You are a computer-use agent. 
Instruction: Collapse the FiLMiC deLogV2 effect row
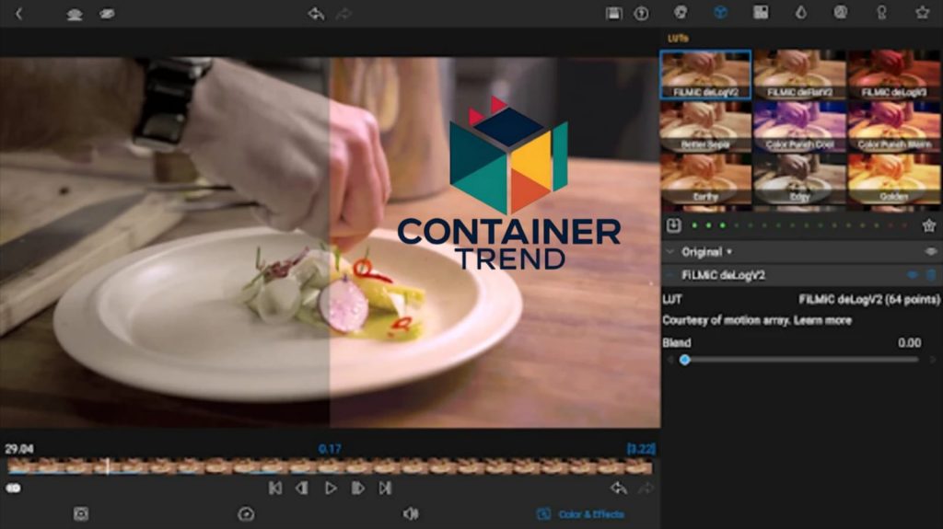pyautogui.click(x=670, y=275)
